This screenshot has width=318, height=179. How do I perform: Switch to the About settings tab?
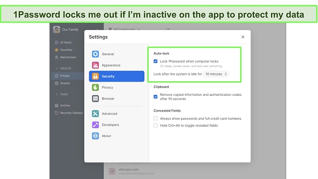[116, 136]
